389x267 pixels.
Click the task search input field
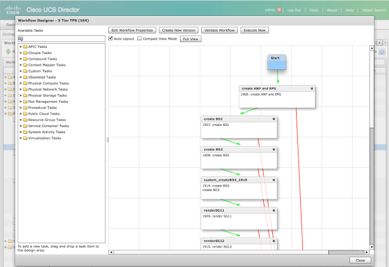pyautogui.click(x=64, y=39)
